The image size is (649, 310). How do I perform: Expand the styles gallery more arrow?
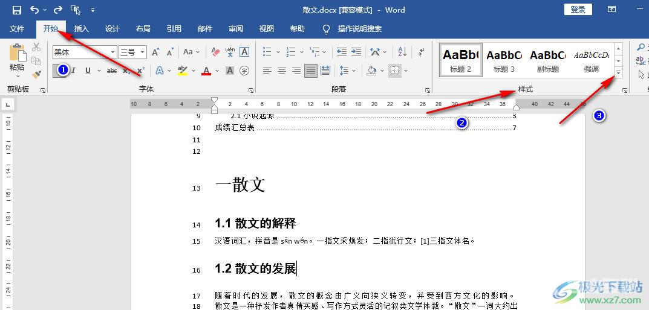(618, 73)
